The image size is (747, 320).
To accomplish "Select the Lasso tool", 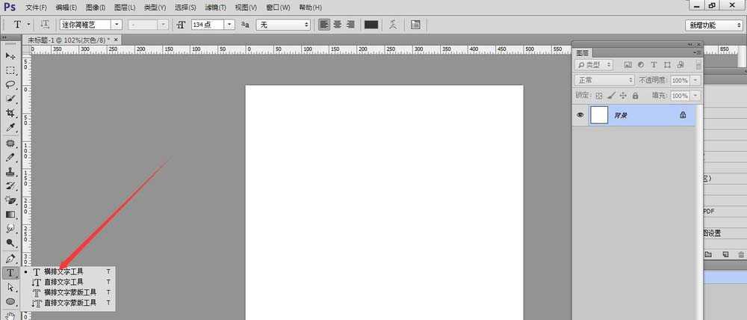I will click(10, 84).
